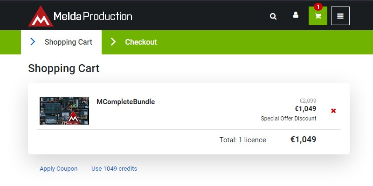Open the user account icon
The width and height of the screenshot is (373, 186).
(x=296, y=15)
